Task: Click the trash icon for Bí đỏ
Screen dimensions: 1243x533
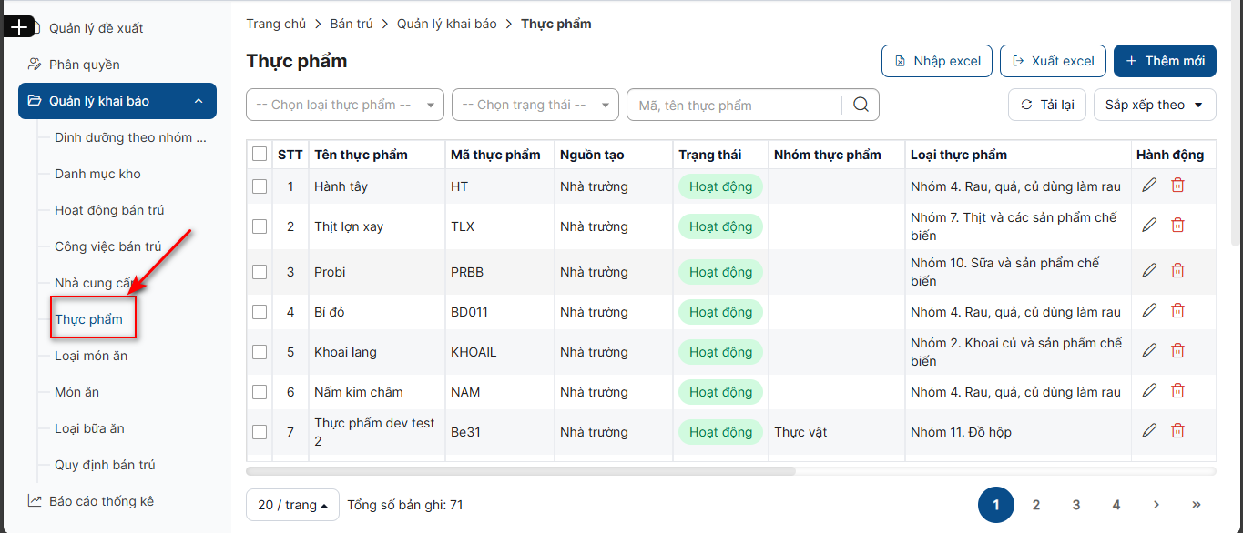Action: pos(1177,310)
